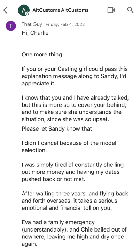Screen dimensions: 140x251
Task: Tap paragraph starting 'I know that you'
Action: coord(75,109)
